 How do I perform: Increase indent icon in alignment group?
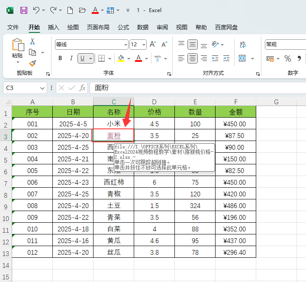226,58
